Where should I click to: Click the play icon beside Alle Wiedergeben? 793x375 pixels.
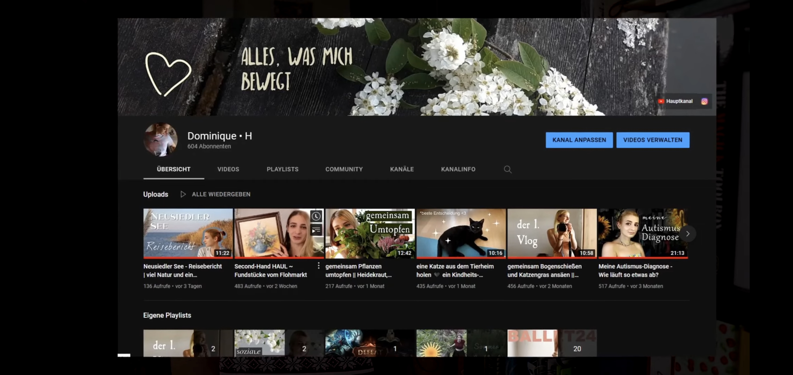[x=183, y=194]
